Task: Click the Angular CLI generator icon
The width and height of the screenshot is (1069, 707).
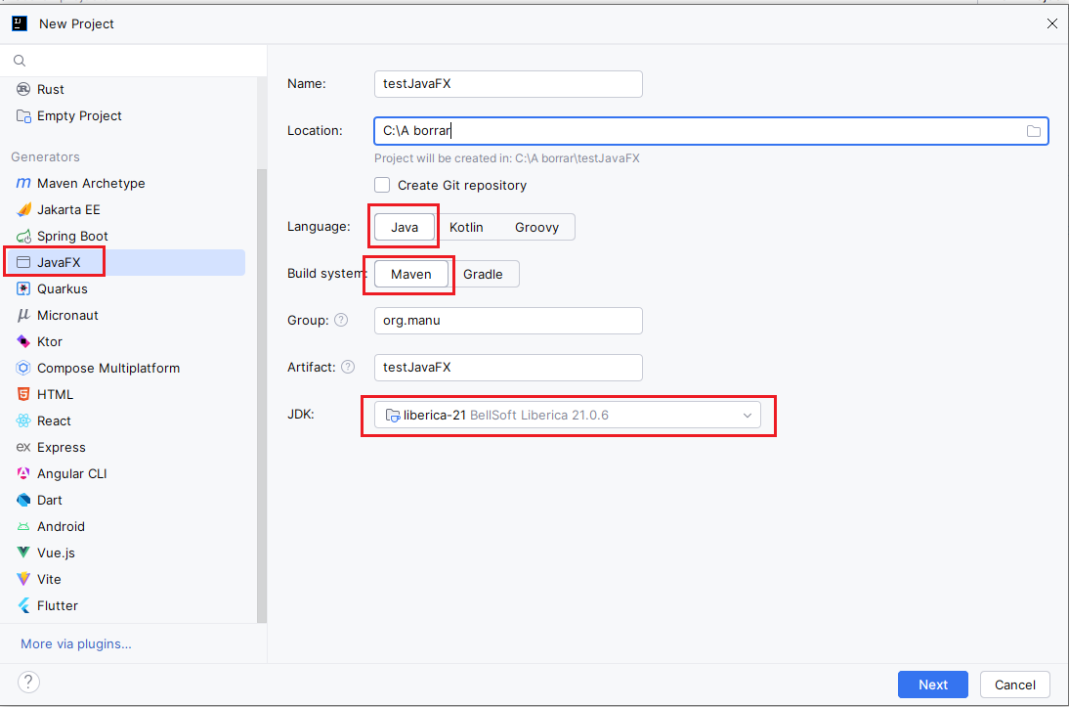Action: (23, 473)
